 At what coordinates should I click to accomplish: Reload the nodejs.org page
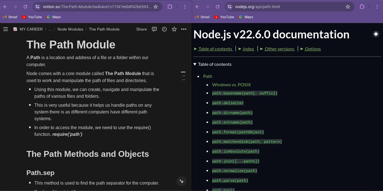pyautogui.click(x=217, y=6)
